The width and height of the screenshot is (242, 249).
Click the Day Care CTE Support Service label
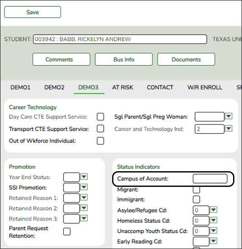48,117
